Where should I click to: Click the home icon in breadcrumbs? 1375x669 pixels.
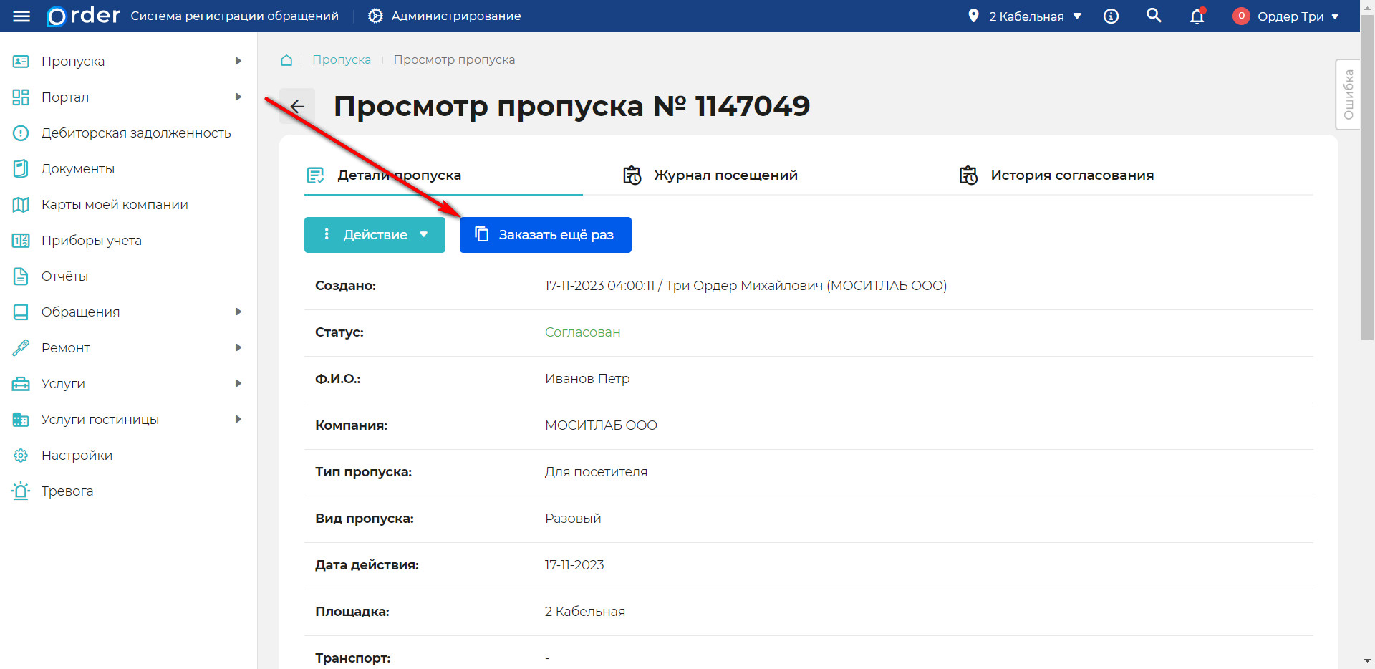point(286,59)
